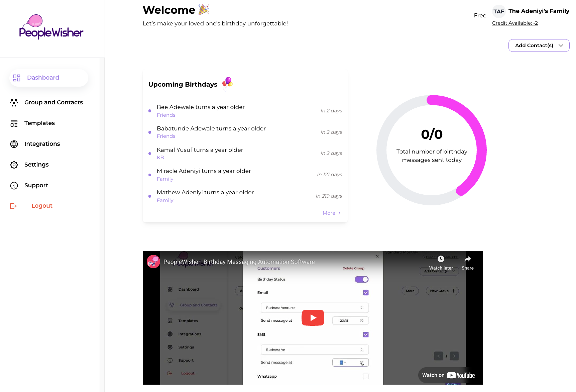Click Mathew Adeniyi birthday entry
576x392 pixels.
[245, 196]
